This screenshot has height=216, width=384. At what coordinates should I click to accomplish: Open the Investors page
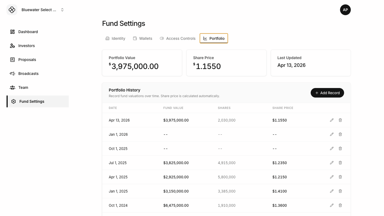[26, 46]
